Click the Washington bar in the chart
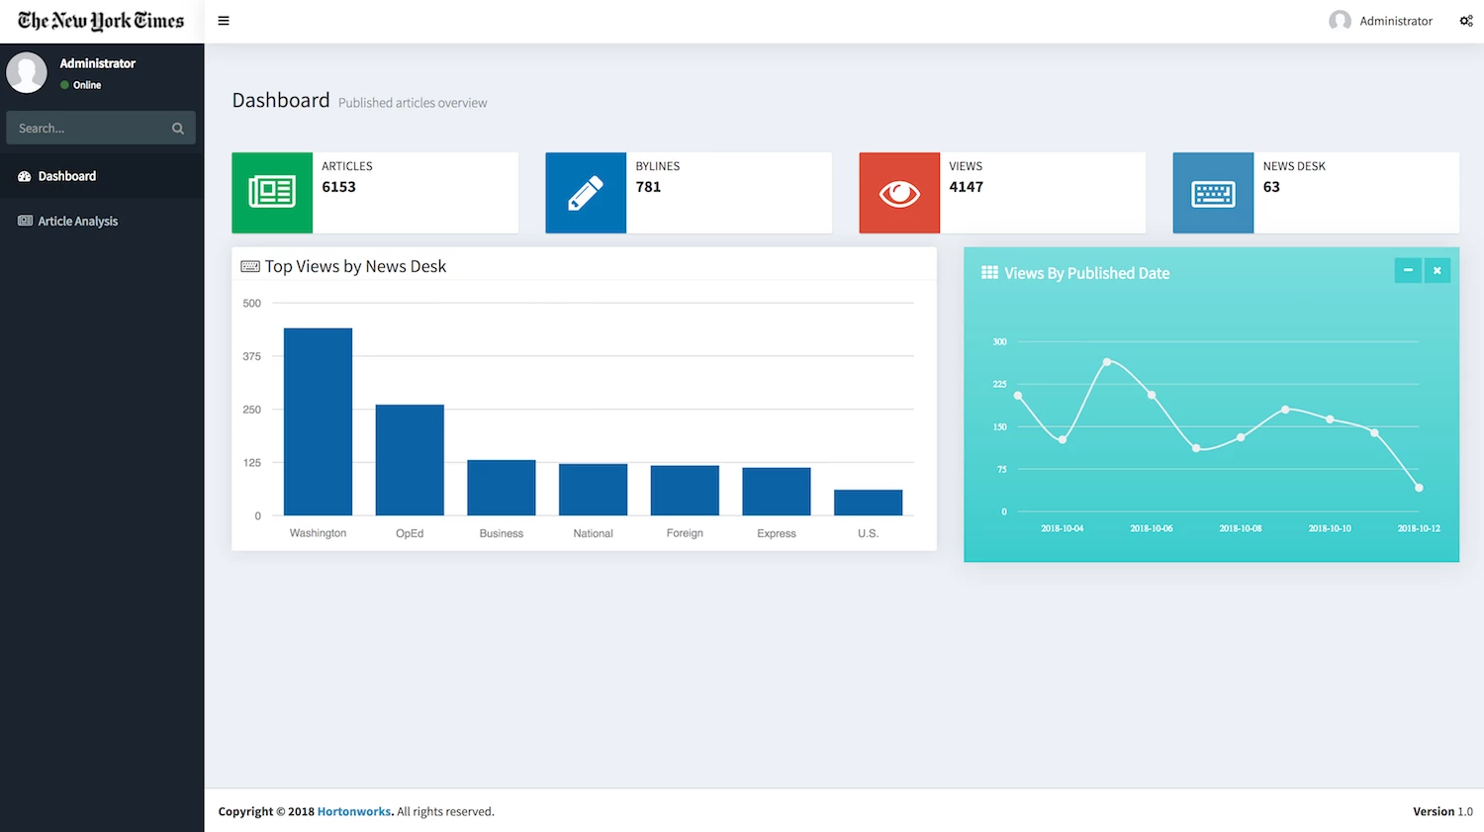The width and height of the screenshot is (1484, 832). [x=318, y=421]
